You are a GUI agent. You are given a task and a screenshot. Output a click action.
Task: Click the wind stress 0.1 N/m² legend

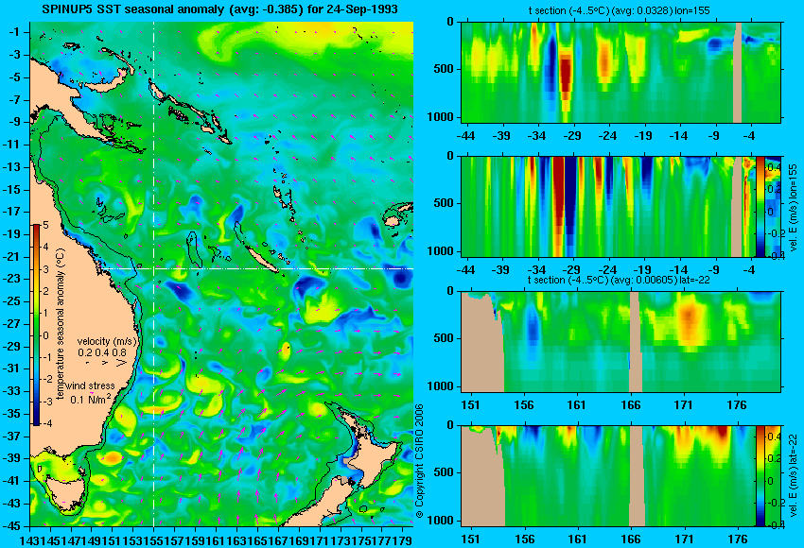point(90,393)
